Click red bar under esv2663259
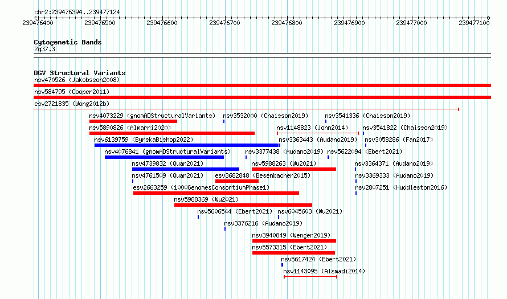Screen dimensions: 507x299 pyautogui.click(x=216, y=193)
